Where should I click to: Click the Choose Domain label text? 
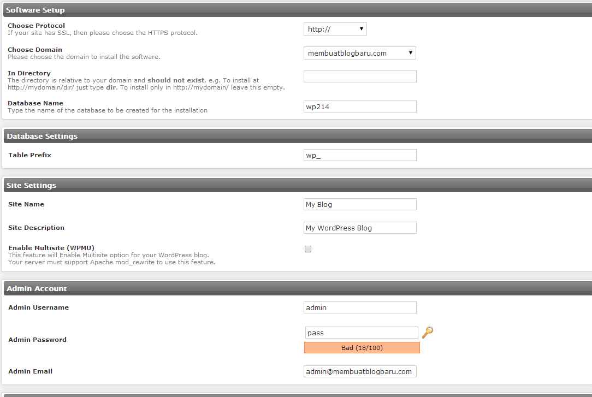pos(35,50)
